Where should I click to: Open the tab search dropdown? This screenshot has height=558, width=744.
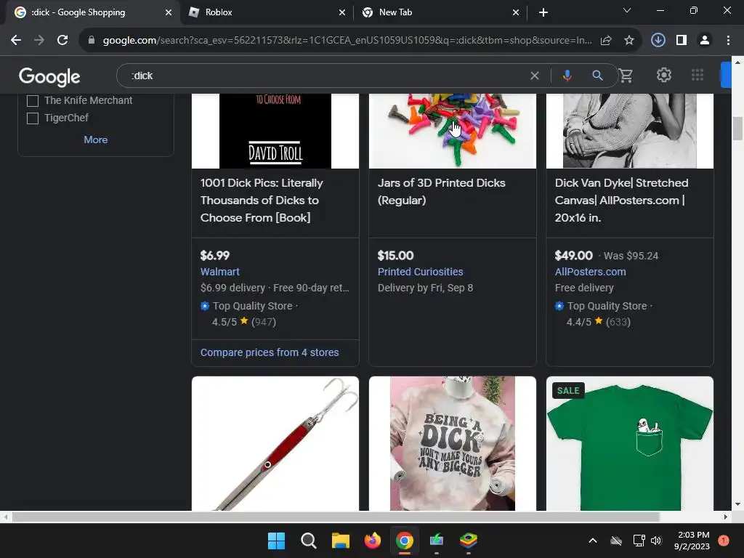click(x=627, y=10)
